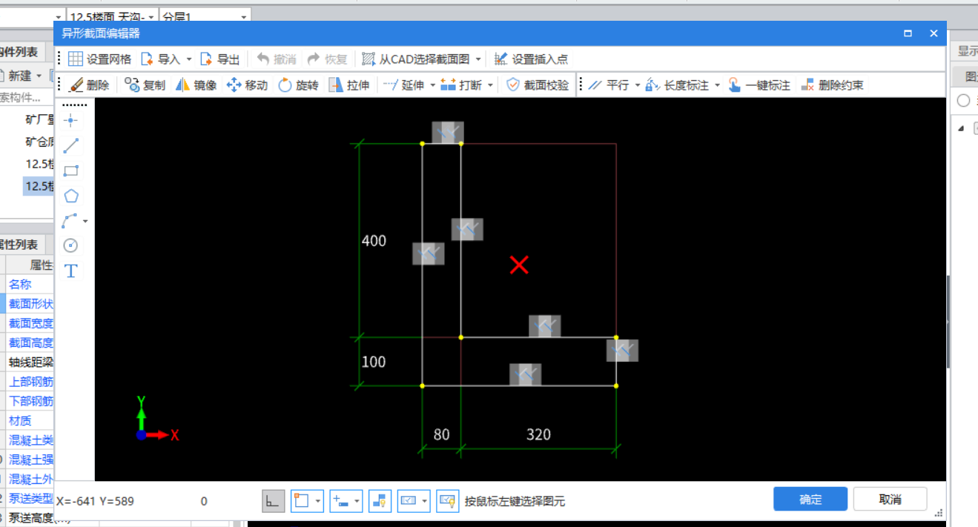The width and height of the screenshot is (978, 527).
Task: Toggle the checkmark with lightbulb display button
Action: coord(447,501)
